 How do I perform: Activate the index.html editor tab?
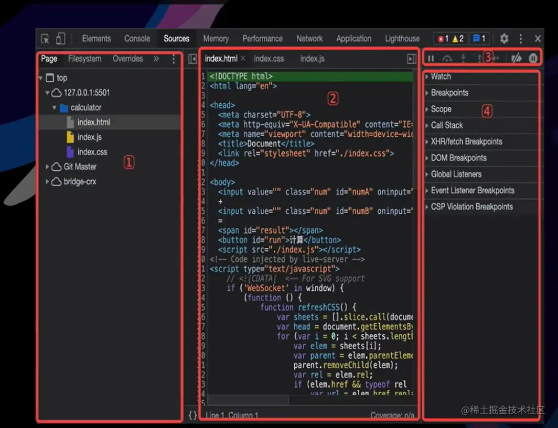coord(221,59)
